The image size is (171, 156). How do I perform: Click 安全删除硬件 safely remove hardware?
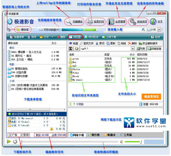(148, 43)
